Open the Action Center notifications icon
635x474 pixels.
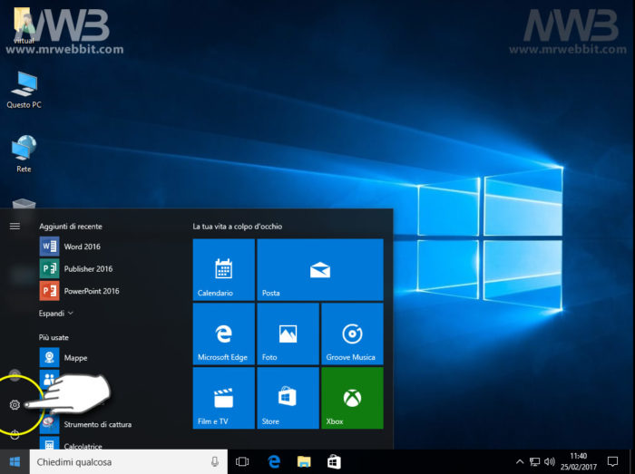click(612, 461)
